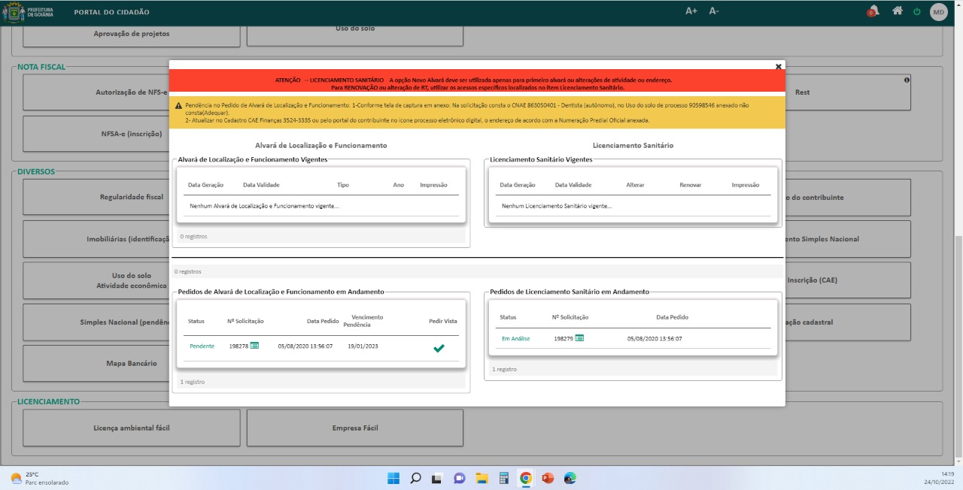
Task: Open the MD user avatar menu
Action: click(938, 11)
